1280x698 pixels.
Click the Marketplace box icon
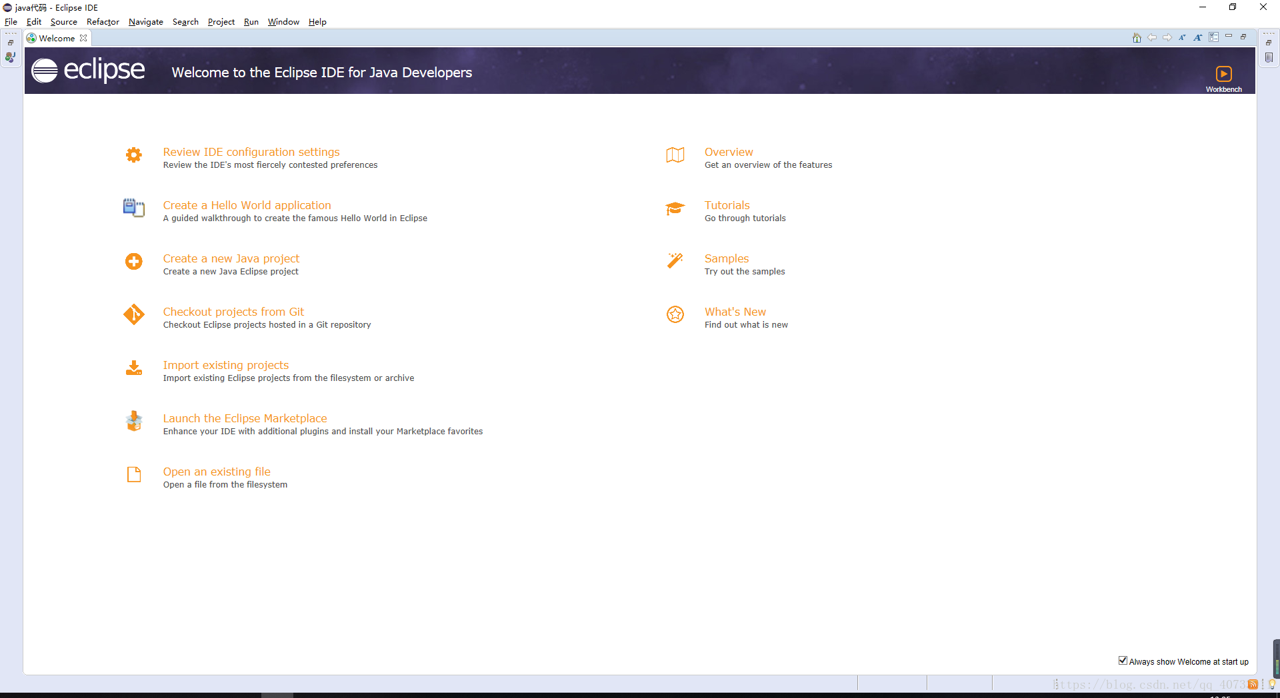pyautogui.click(x=134, y=421)
